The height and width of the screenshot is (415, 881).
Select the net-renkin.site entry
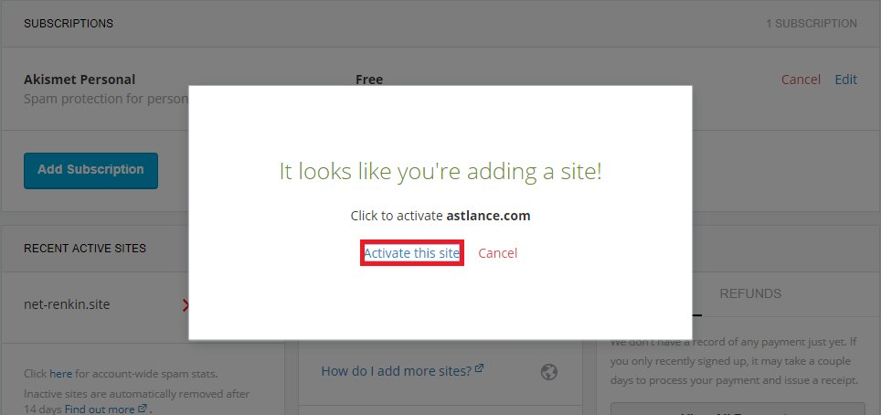tap(67, 304)
